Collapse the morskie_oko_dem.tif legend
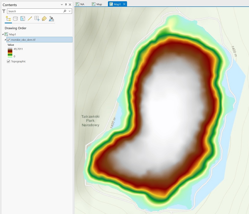This screenshot has height=214, width=249. click(5, 40)
